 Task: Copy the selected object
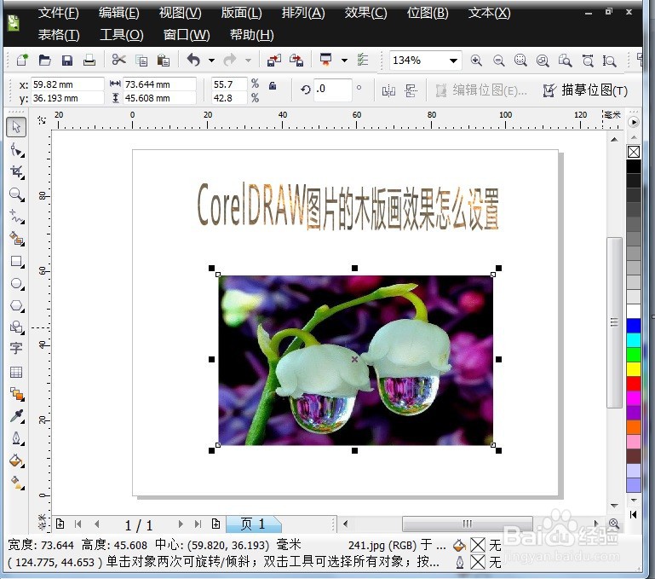pyautogui.click(x=141, y=61)
